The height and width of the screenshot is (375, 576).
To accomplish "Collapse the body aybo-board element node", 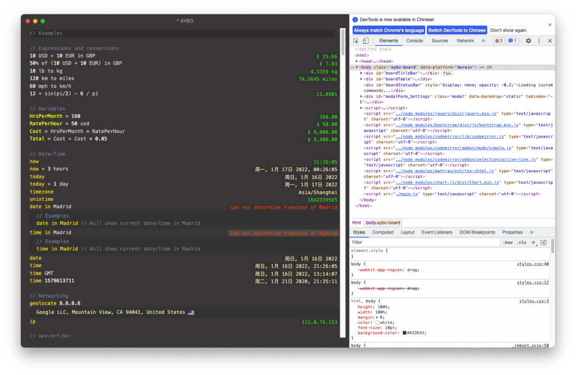I will pos(357,67).
